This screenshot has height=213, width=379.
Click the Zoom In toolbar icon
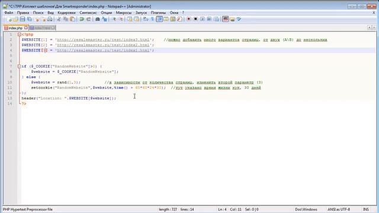[114, 19]
